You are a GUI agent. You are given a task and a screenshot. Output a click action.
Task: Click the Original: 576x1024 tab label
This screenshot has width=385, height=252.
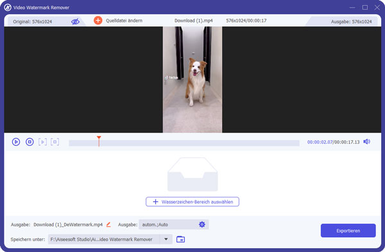tap(33, 22)
